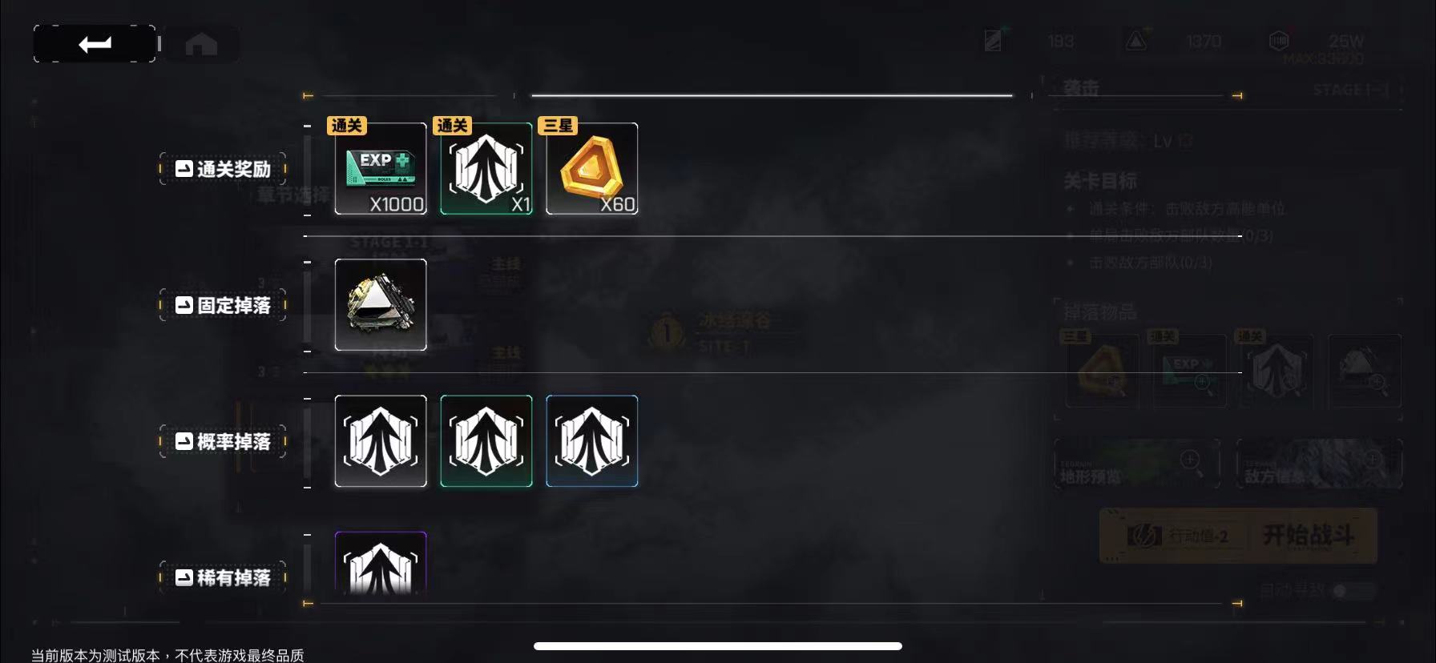
Task: Click the bottom home indicator bar
Action: click(718, 646)
